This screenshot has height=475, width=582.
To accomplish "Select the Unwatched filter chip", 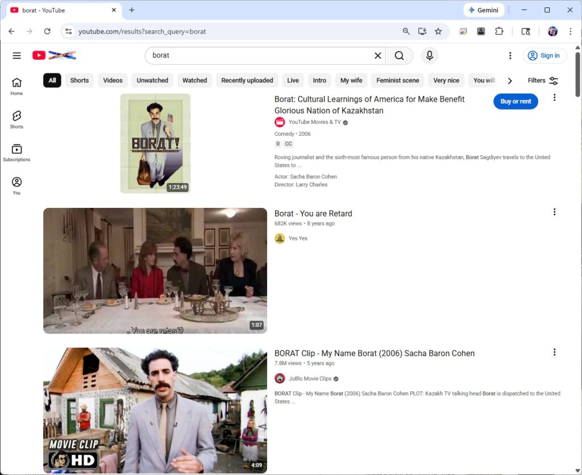I will pos(152,81).
